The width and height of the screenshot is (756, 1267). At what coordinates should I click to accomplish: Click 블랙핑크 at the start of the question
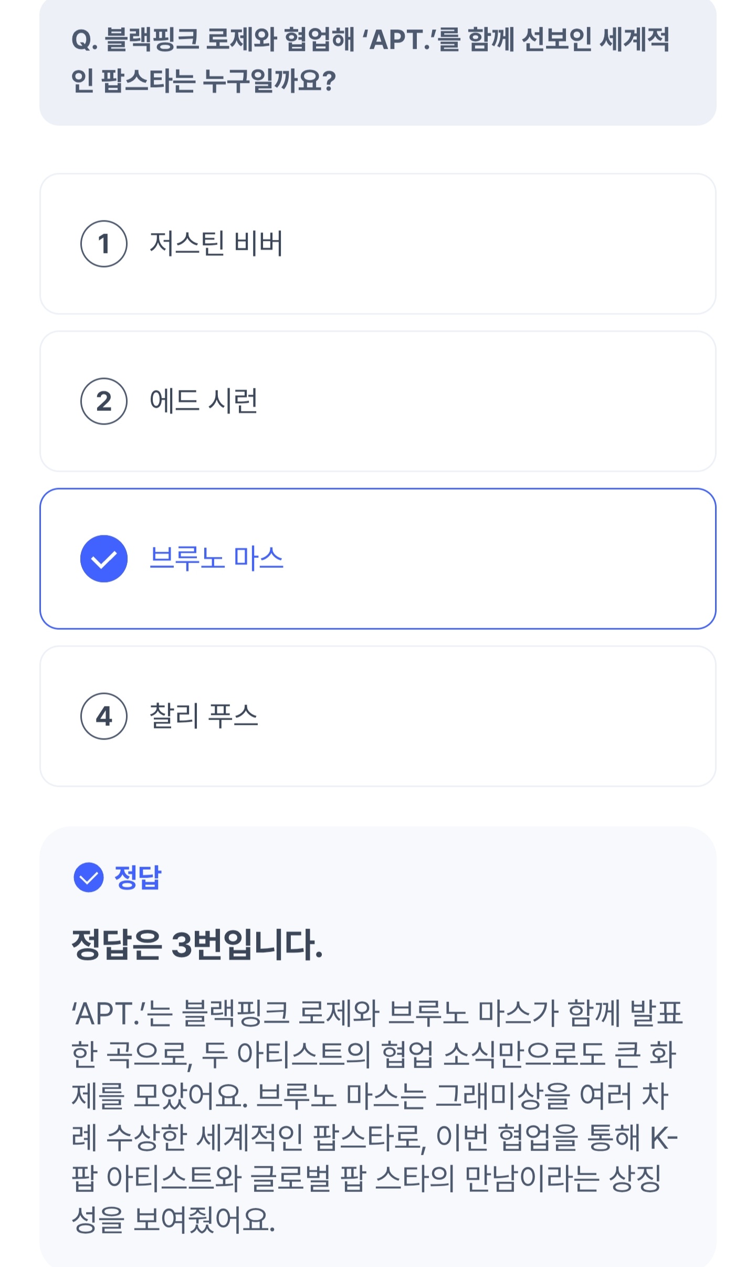tap(152, 40)
